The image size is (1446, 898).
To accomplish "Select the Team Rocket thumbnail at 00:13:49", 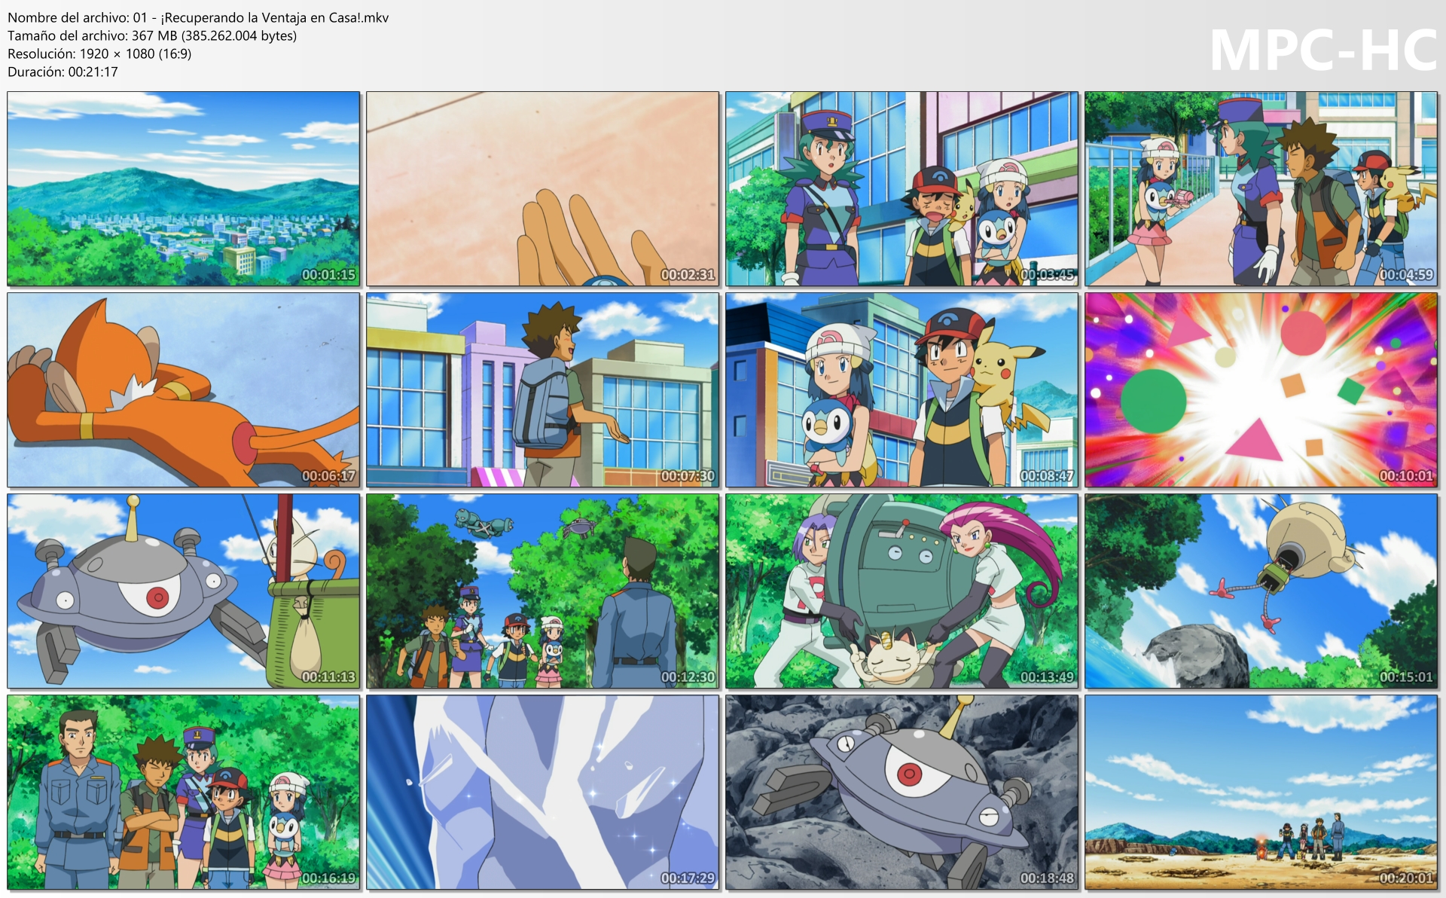I will click(x=901, y=591).
